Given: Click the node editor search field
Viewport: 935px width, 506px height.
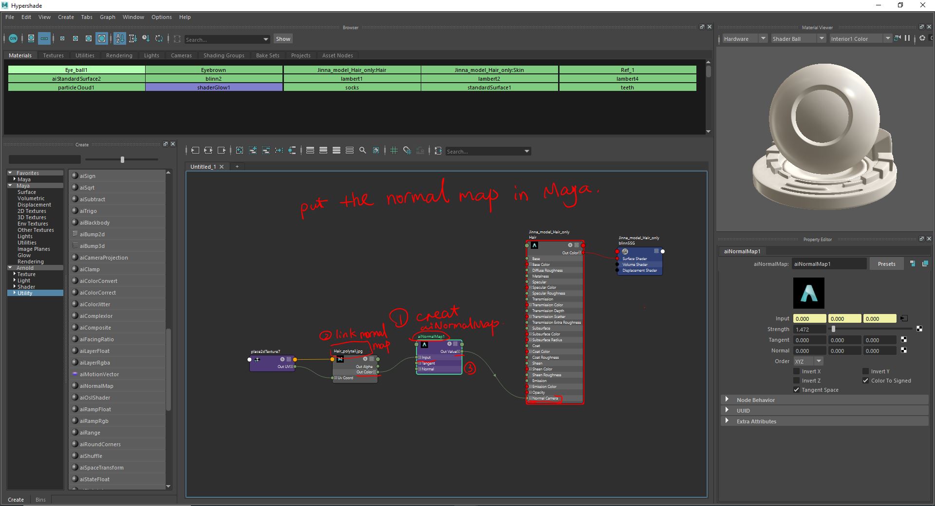Looking at the screenshot, I should 484,152.
